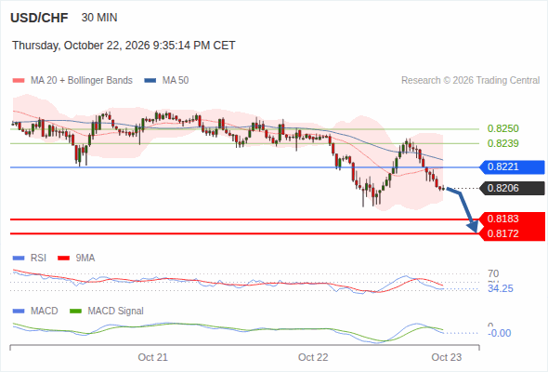Click the USD/CHF pair title
This screenshot has width=548, height=372.
tap(39, 18)
